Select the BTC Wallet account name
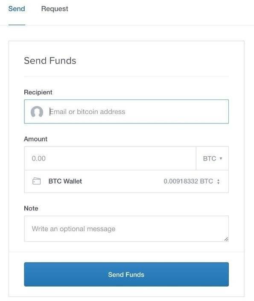 [x=65, y=181]
